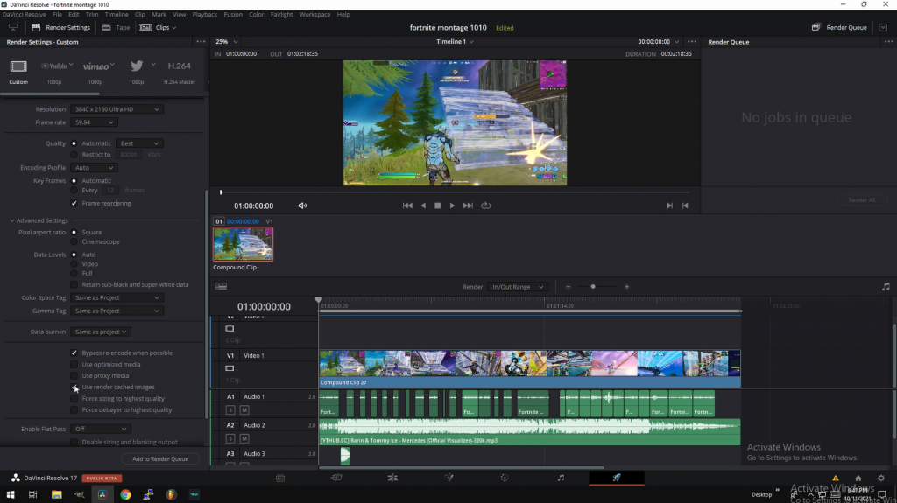The height and width of the screenshot is (503, 897).
Task: Choose the Twitter render preset icon
Action: point(137,66)
